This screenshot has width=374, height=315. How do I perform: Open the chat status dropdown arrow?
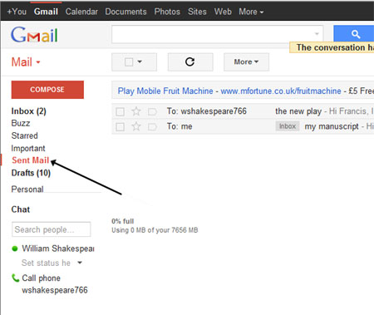coord(80,263)
